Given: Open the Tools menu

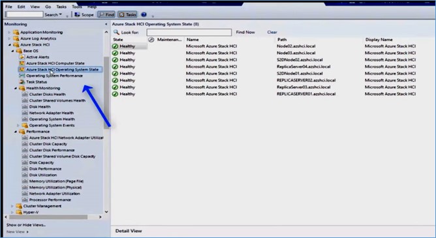Looking at the screenshot, I should [x=77, y=7].
